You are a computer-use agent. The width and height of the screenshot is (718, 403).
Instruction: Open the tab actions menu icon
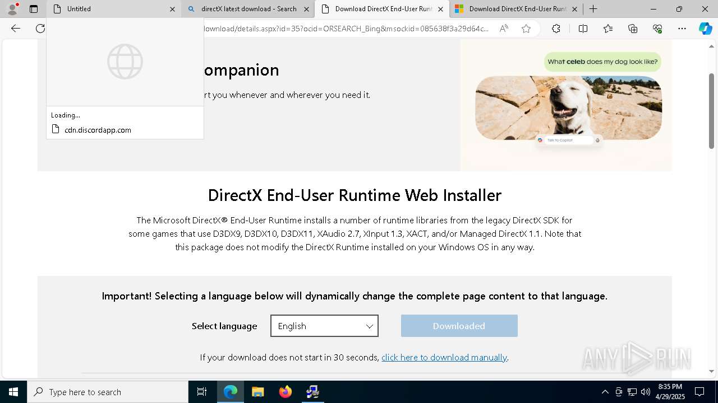pos(34,9)
